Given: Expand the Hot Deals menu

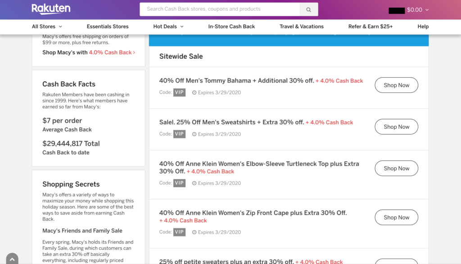Looking at the screenshot, I should coord(168,26).
